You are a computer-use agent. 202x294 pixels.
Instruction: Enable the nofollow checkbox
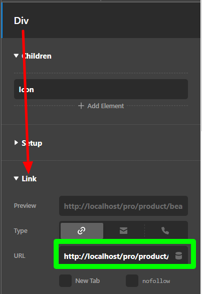132,280
